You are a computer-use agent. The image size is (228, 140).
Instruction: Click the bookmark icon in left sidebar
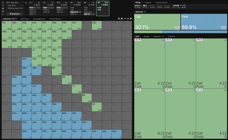tap(3, 3)
